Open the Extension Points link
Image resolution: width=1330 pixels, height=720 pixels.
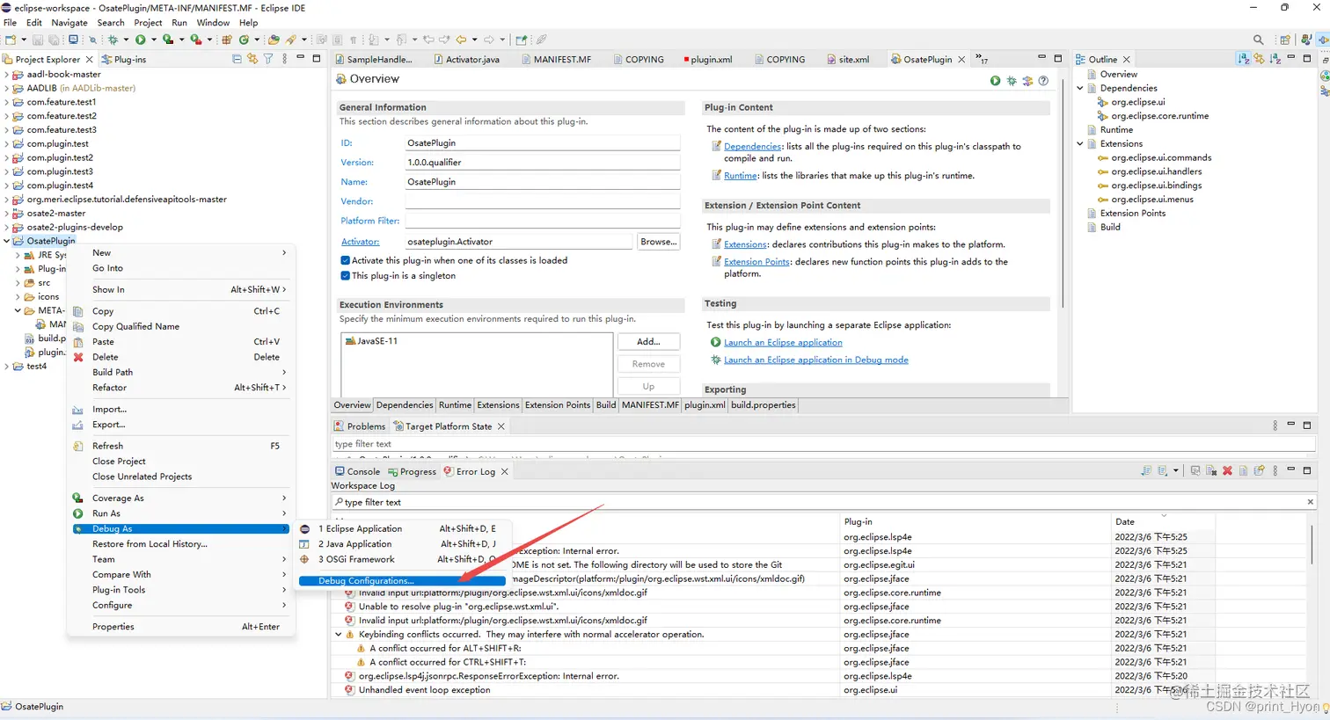[x=756, y=262]
